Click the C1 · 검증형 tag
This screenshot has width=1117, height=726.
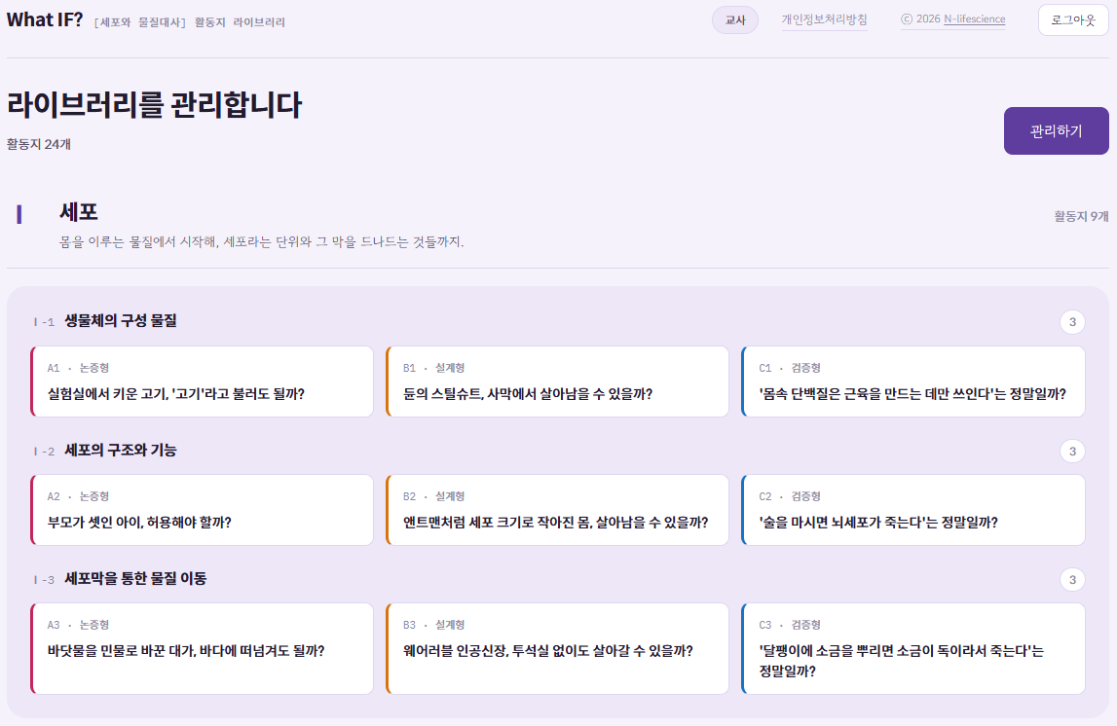[x=790, y=368]
